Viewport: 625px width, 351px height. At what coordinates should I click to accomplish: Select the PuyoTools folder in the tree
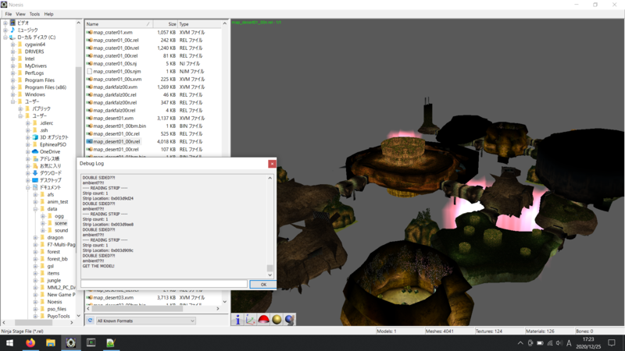[x=58, y=316]
